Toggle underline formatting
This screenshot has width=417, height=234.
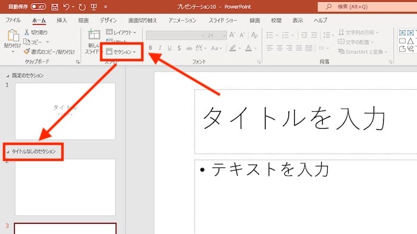[x=169, y=48]
